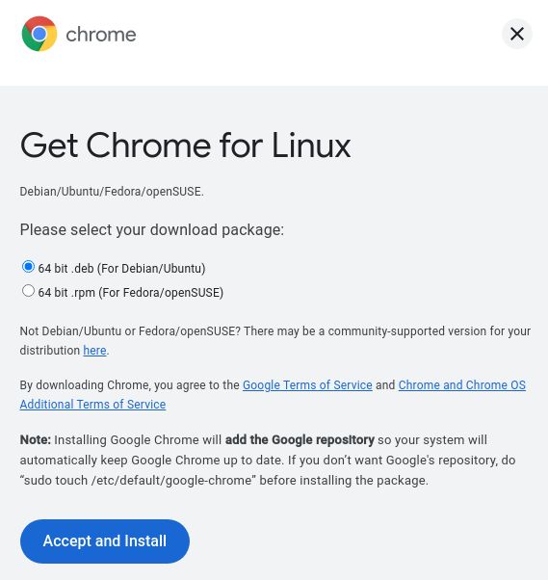Click the bold 'Note:' label
The width and height of the screenshot is (548, 580).
(x=36, y=440)
